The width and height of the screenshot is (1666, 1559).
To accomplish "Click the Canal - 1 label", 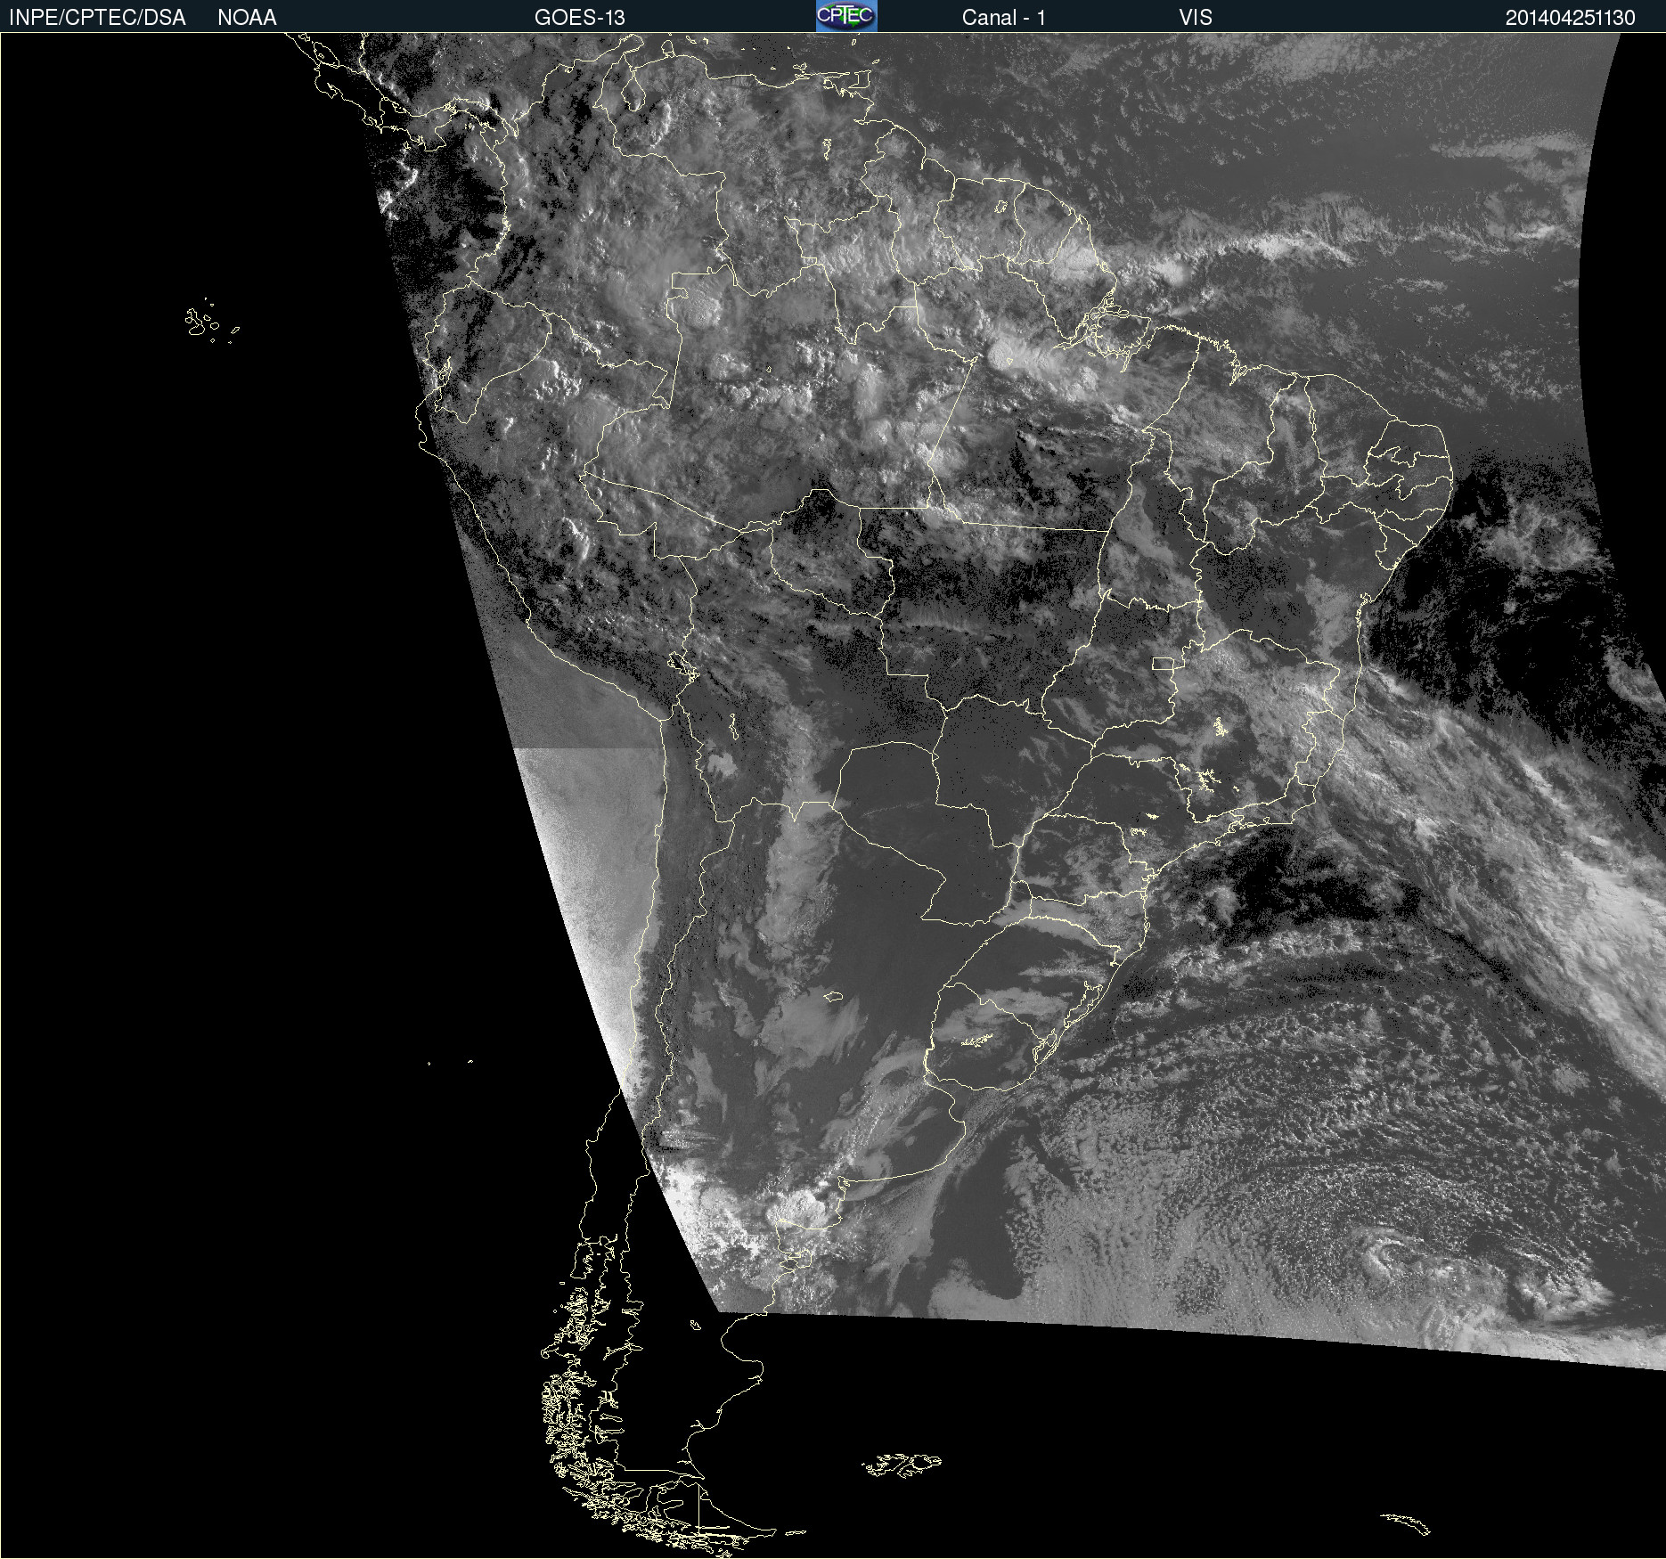I will [1003, 18].
